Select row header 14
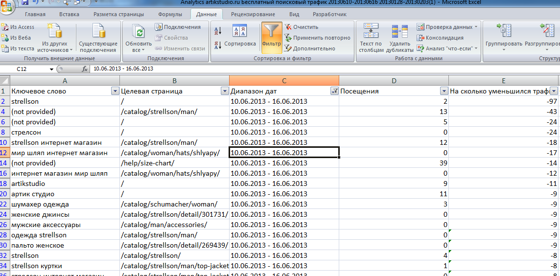Screen dimensions: 560x276 coord(4,163)
